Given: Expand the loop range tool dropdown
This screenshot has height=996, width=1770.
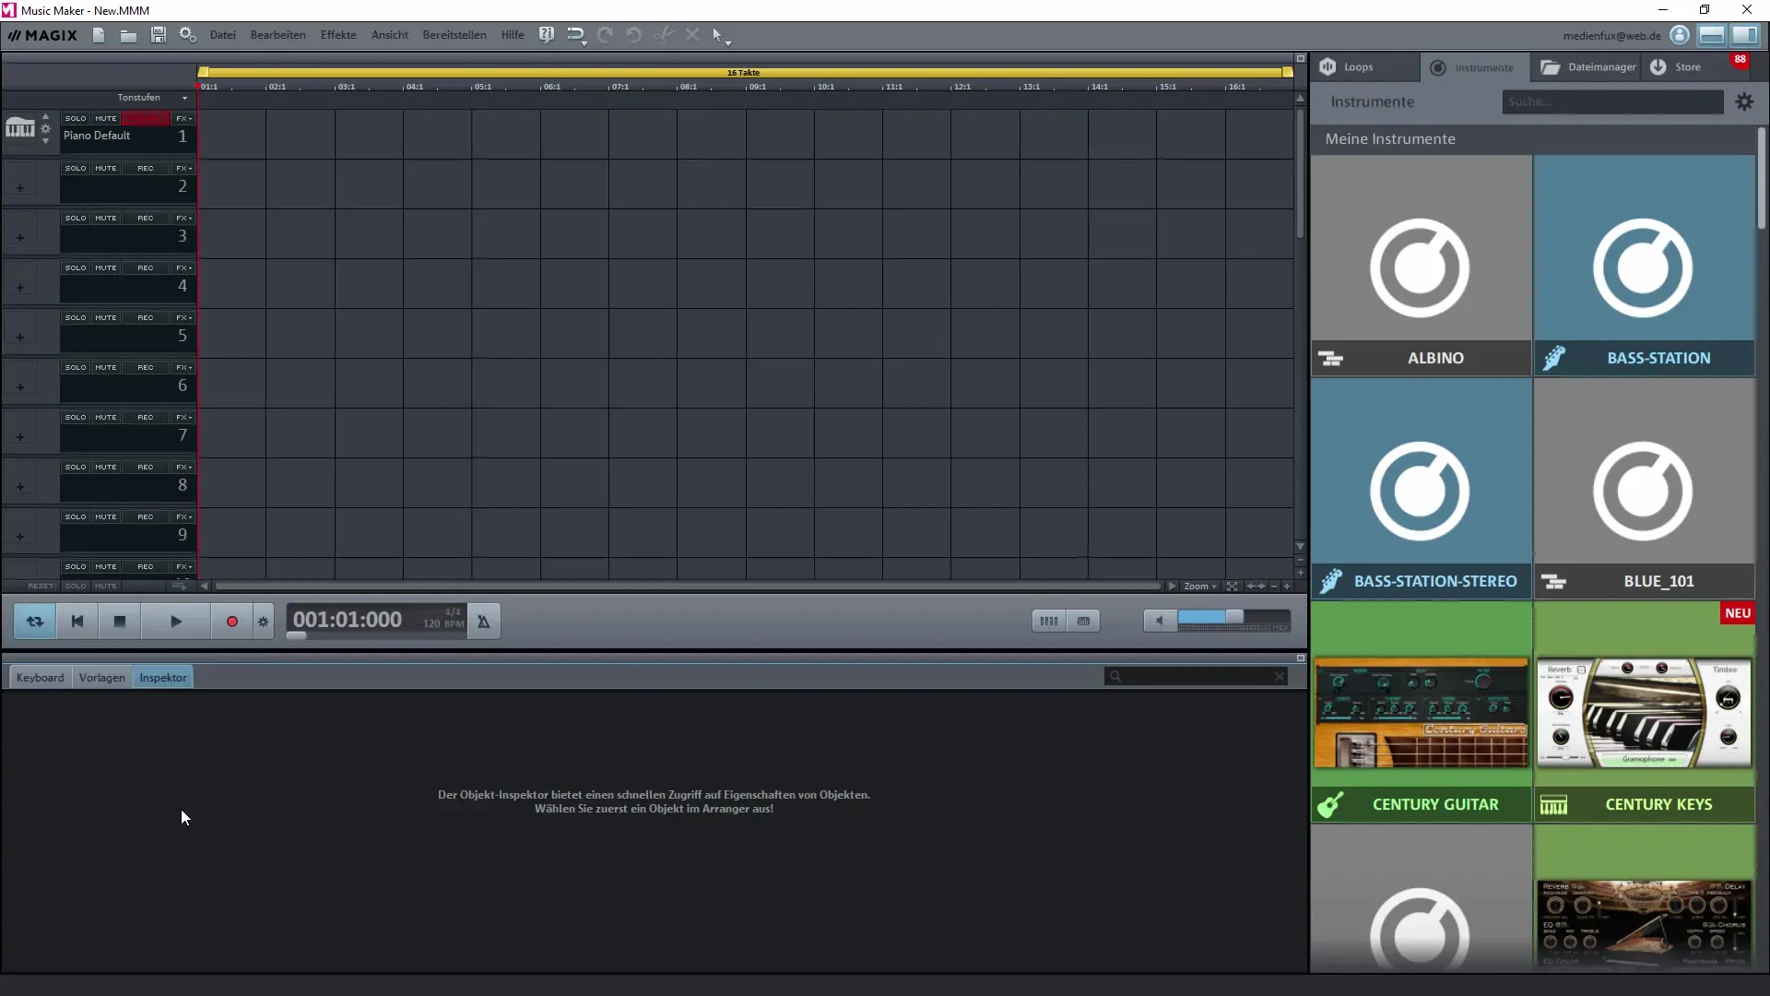Looking at the screenshot, I should [x=584, y=42].
